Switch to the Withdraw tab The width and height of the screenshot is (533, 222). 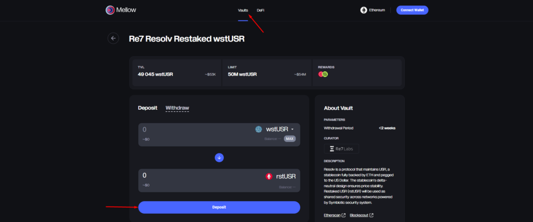(177, 108)
